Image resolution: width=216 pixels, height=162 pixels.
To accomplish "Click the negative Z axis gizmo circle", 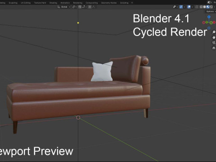I will click(x=209, y=28).
